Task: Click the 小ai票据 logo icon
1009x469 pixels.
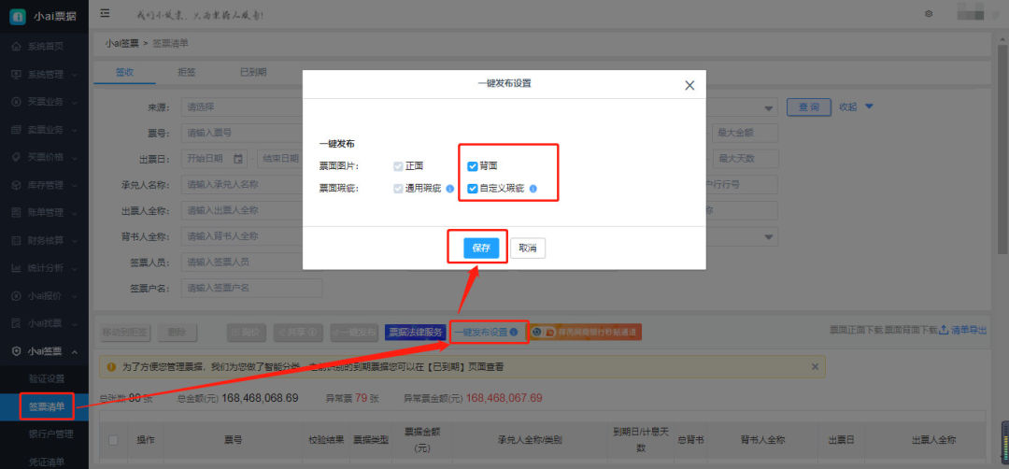Action: point(18,16)
